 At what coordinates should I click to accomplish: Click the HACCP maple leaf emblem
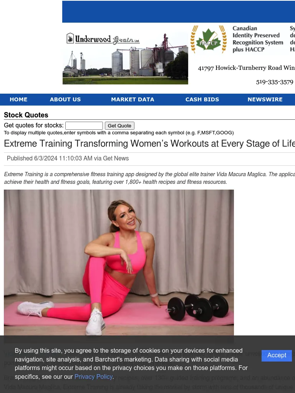209,40
